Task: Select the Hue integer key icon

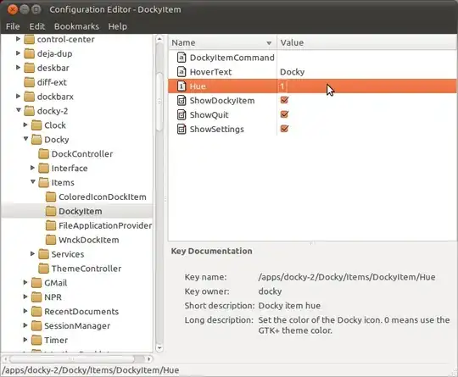Action: coord(182,86)
